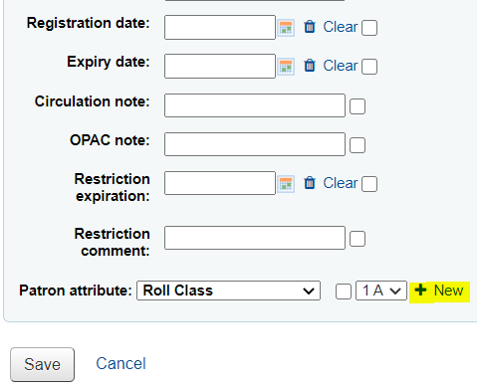Click the green plus New icon
The width and height of the screenshot is (477, 390).
click(x=420, y=291)
